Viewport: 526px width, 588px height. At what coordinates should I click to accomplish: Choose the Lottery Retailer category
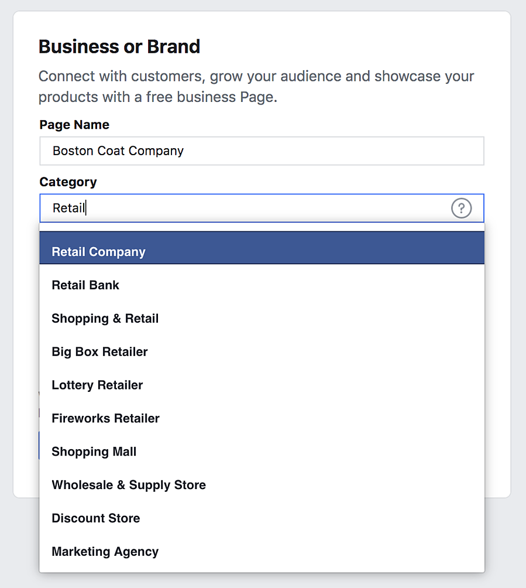(x=262, y=385)
